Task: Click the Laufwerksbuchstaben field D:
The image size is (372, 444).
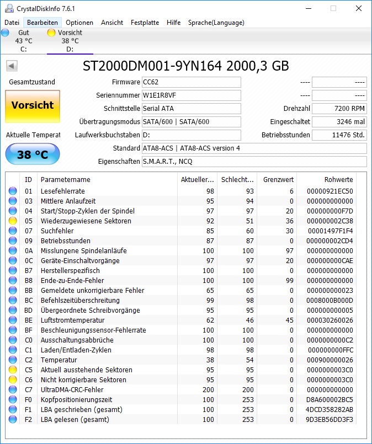Action: click(x=191, y=135)
